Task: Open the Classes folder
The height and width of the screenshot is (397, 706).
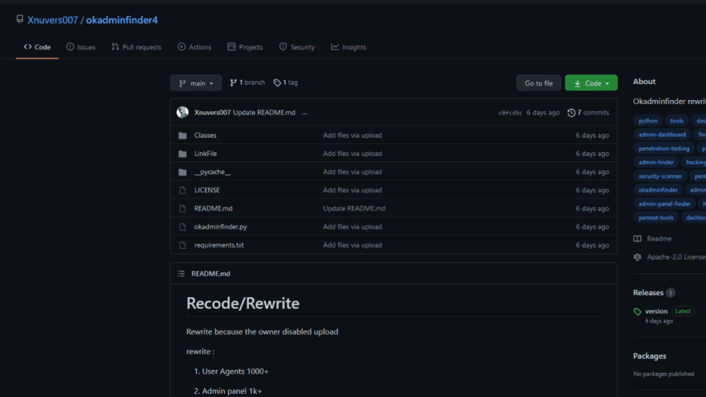Action: (x=205, y=135)
